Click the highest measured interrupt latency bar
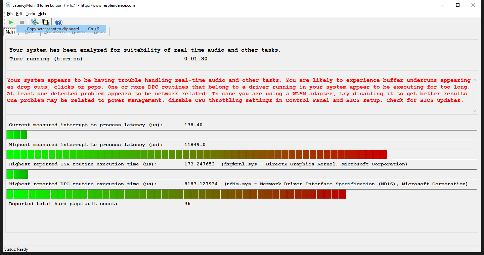 click(241, 155)
